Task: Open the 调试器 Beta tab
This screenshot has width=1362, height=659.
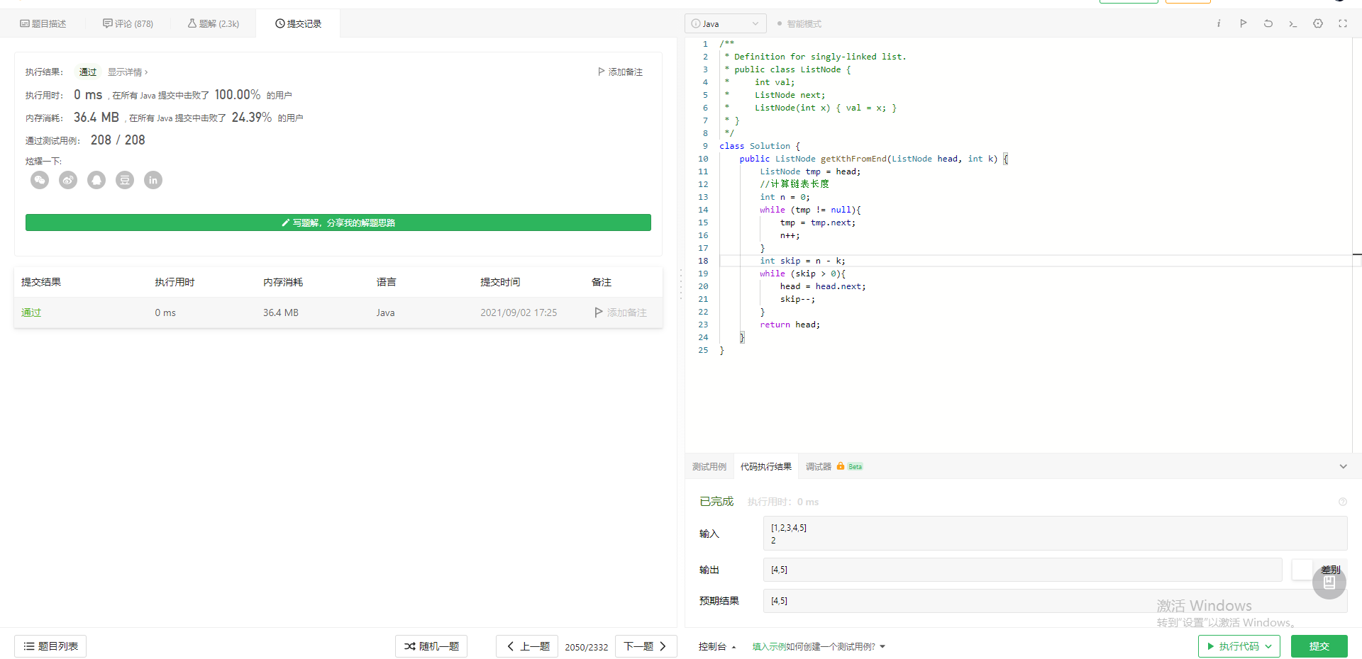Action: click(834, 466)
